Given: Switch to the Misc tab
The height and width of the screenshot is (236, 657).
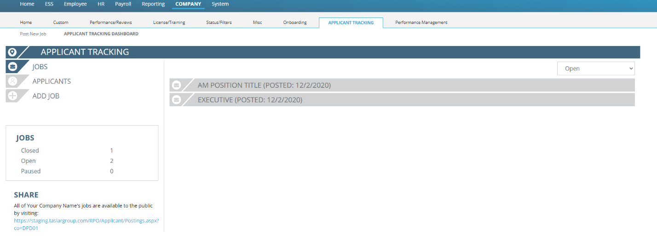Looking at the screenshot, I should pos(258,23).
